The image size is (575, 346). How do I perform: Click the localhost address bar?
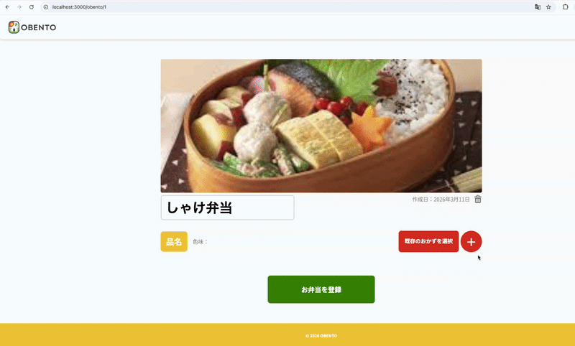tap(286, 7)
